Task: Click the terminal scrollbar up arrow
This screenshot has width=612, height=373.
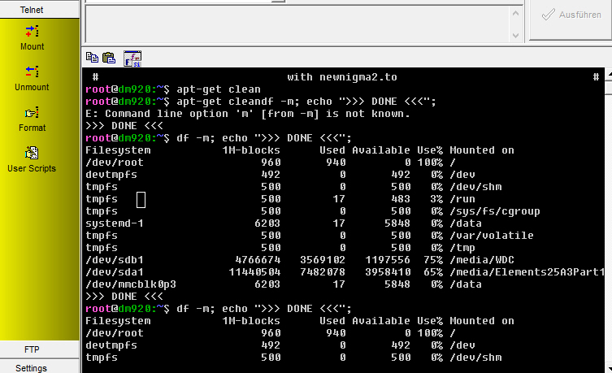Action: click(609, 74)
